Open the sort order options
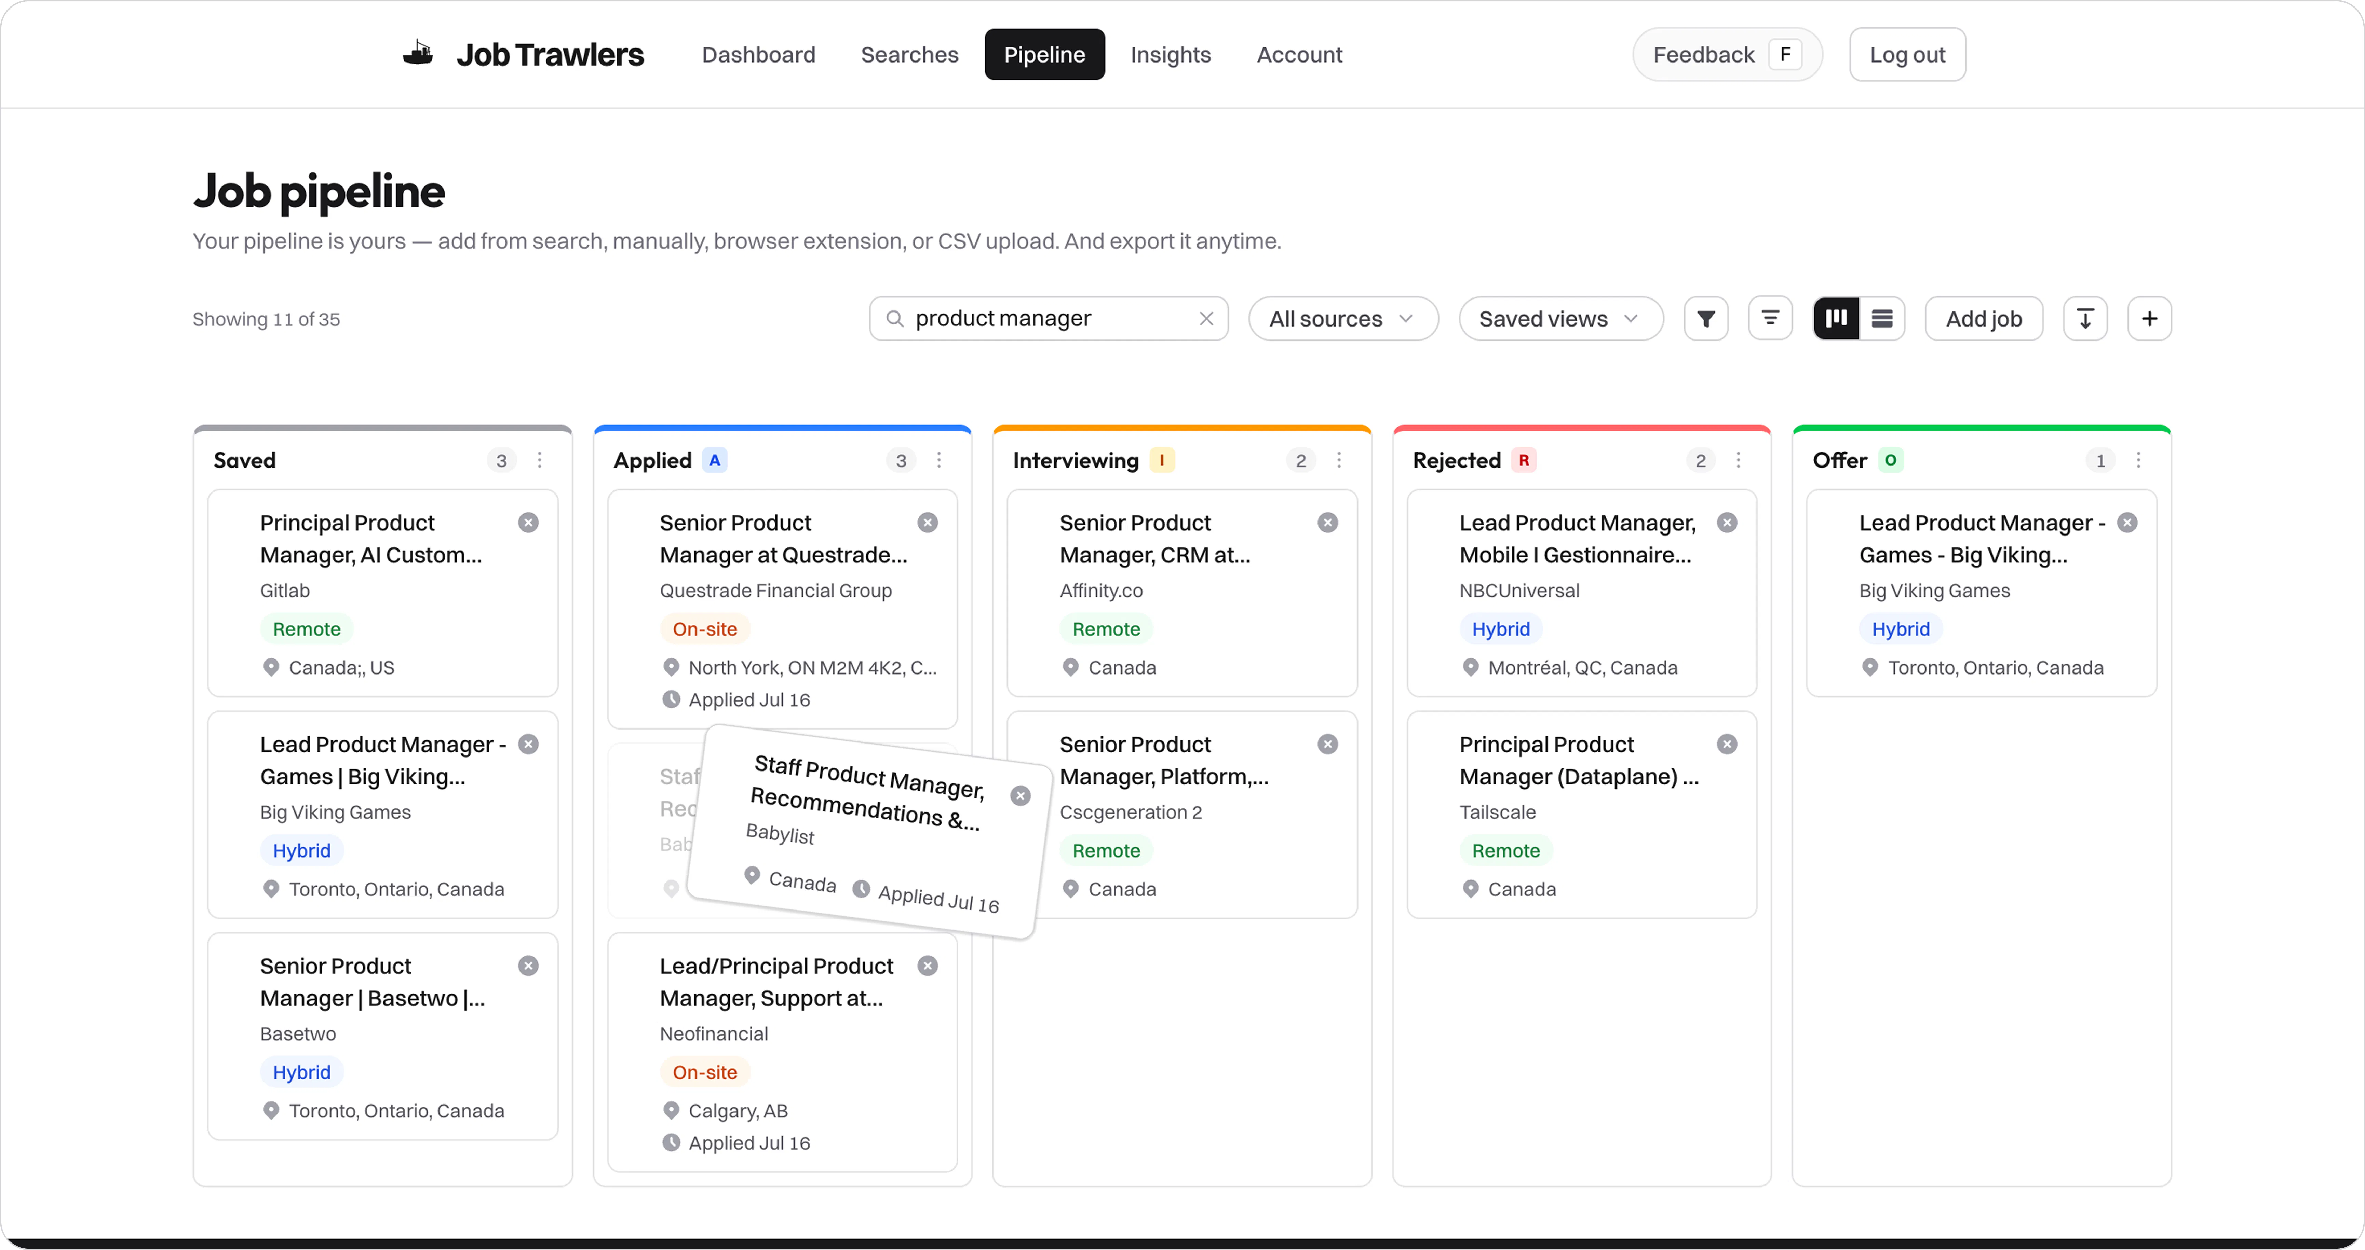The height and width of the screenshot is (1250, 2365). 1770,318
